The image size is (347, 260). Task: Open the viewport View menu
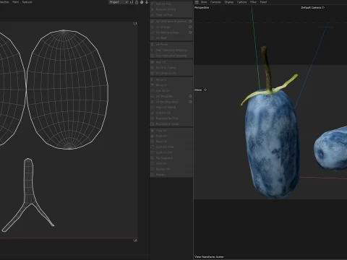click(x=204, y=2)
